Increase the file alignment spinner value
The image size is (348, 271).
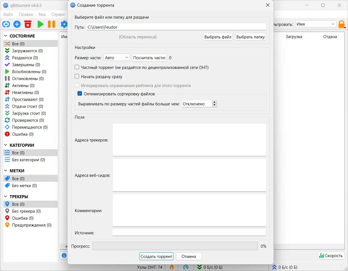(x=214, y=102)
